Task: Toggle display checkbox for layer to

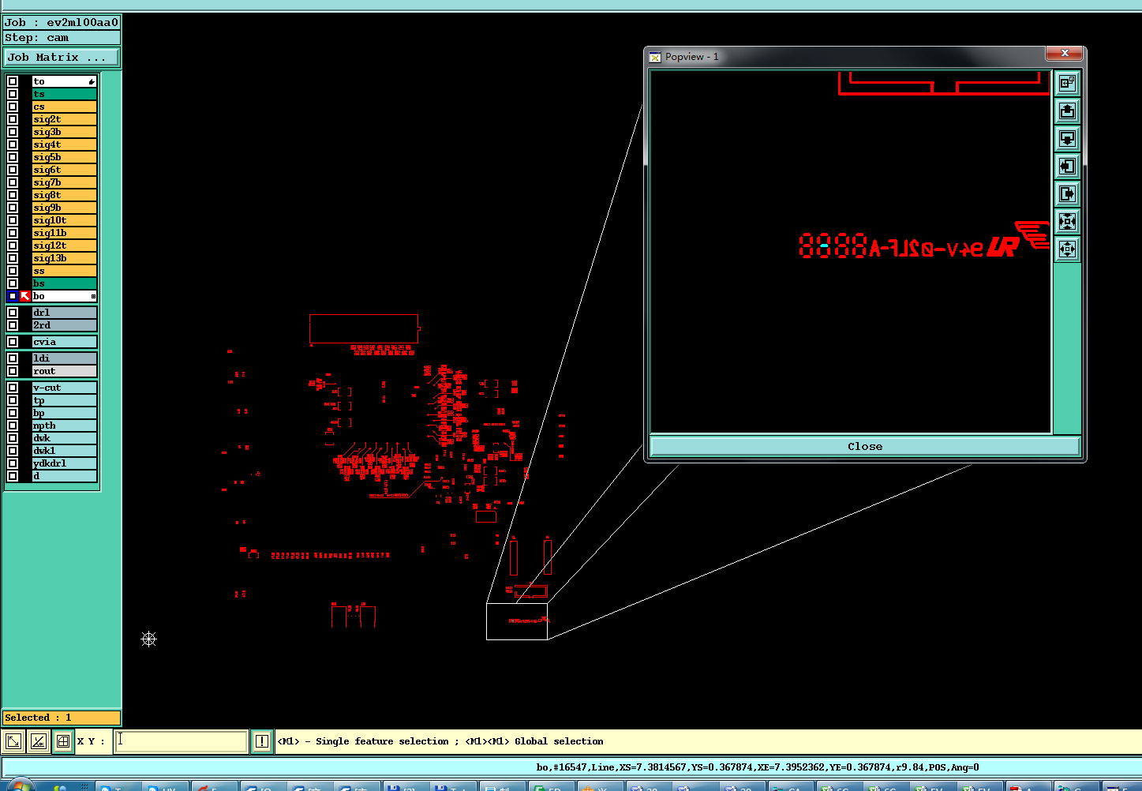Action: (13, 81)
